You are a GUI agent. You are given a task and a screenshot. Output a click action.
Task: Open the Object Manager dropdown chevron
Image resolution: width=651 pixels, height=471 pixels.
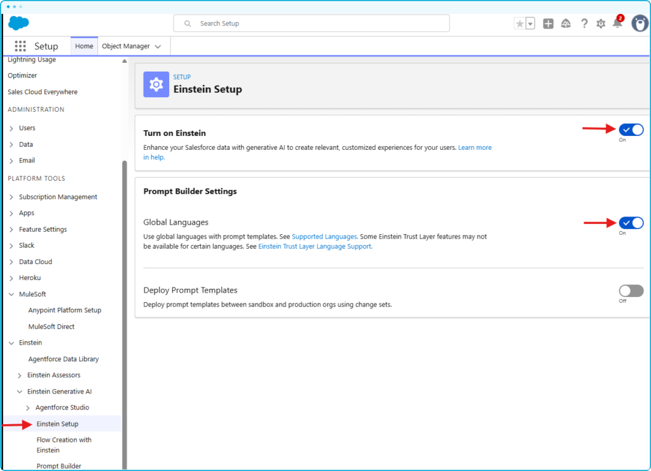[x=158, y=46]
